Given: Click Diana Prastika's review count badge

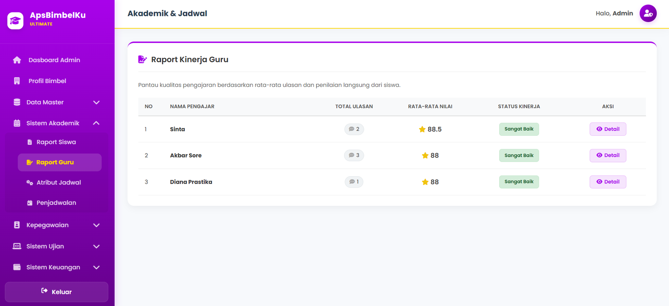Looking at the screenshot, I should pos(354,182).
